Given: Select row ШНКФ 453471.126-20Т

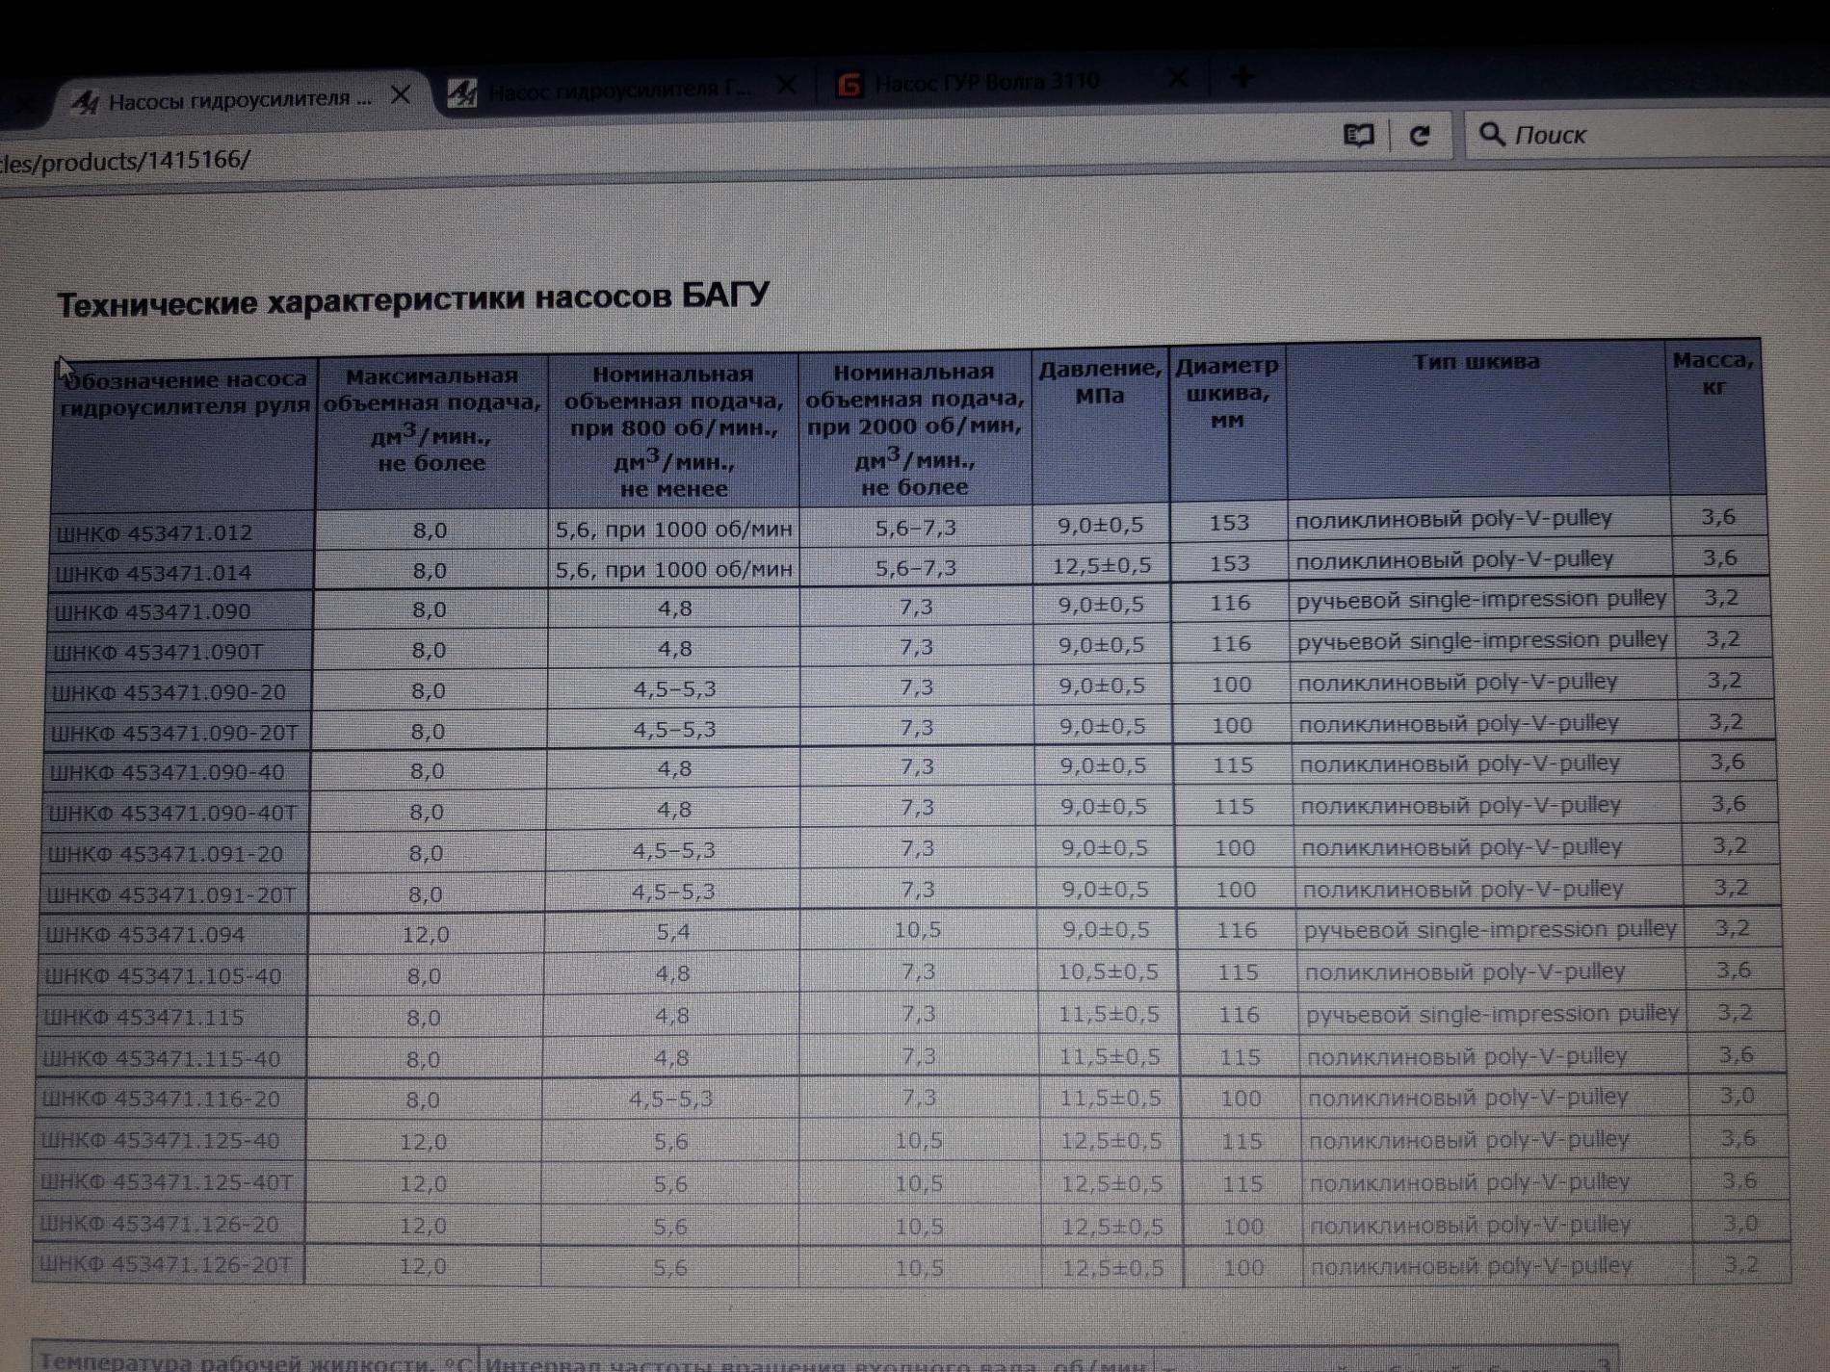Looking at the screenshot, I should tap(912, 1266).
